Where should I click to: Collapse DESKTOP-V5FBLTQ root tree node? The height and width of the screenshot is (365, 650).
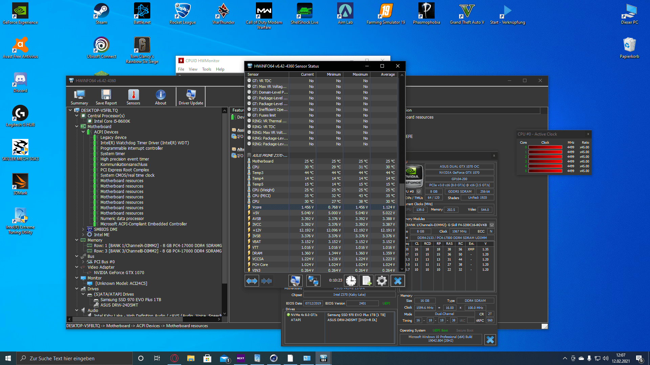tap(70, 110)
